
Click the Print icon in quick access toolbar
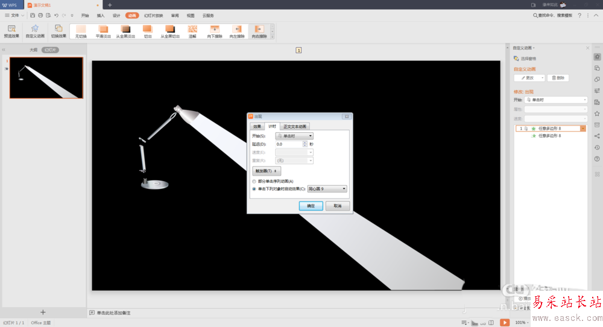coord(40,16)
